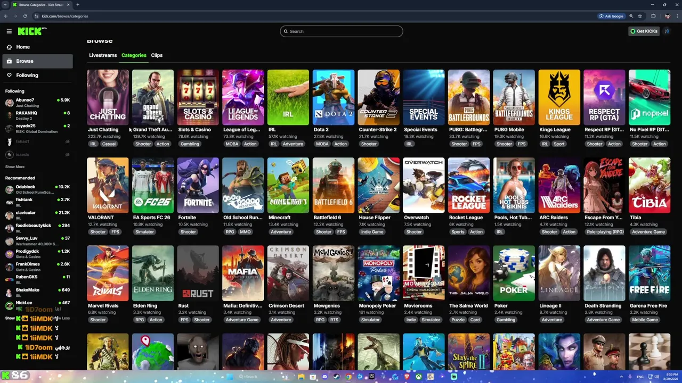Switch to the Categories tab
The width and height of the screenshot is (682, 383).
coord(134,55)
